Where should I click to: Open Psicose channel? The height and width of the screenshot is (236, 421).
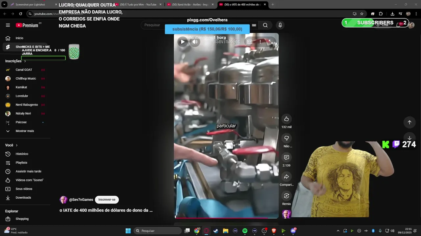(x=25, y=122)
